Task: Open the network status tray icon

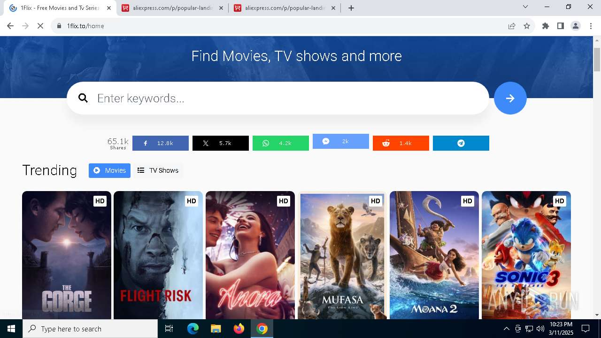Action: [x=529, y=329]
